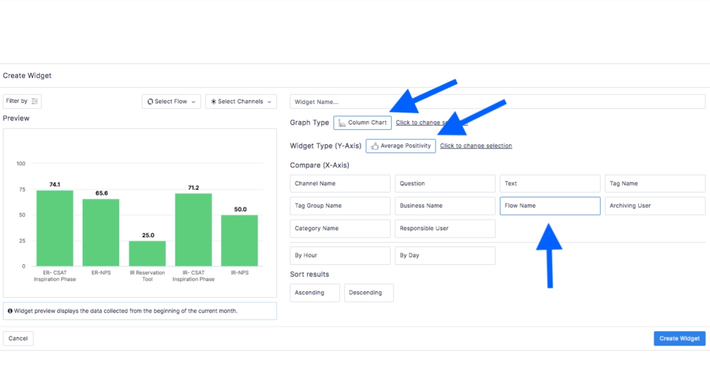The image size is (710, 380).
Task: Select By Day comparison option
Action: 445,255
